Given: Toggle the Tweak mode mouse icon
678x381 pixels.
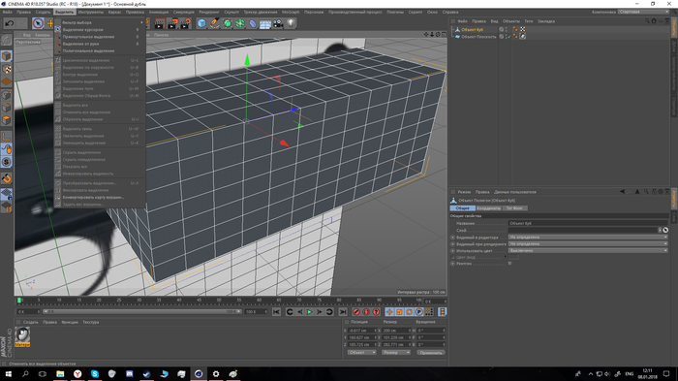Looking at the screenshot, I should (x=7, y=149).
